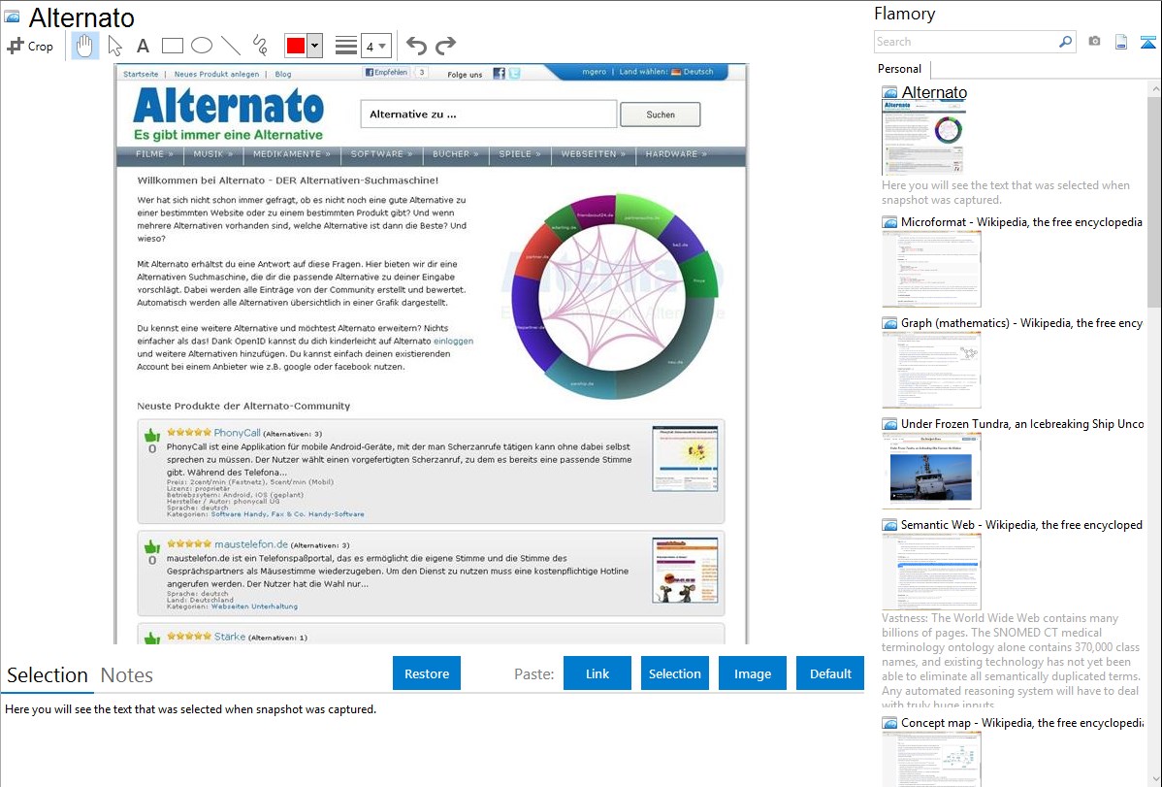Click the Default paste button
Viewport: 1162px width, 787px height.
point(830,673)
